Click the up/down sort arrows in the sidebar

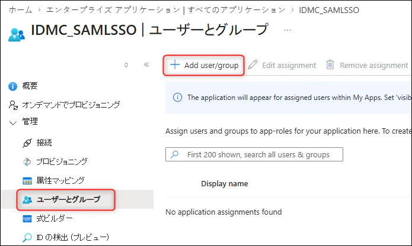[x=126, y=64]
